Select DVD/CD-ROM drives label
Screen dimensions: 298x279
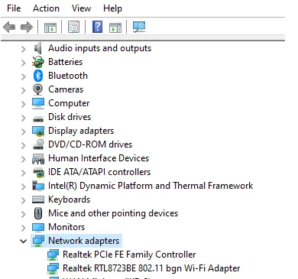[90, 144]
